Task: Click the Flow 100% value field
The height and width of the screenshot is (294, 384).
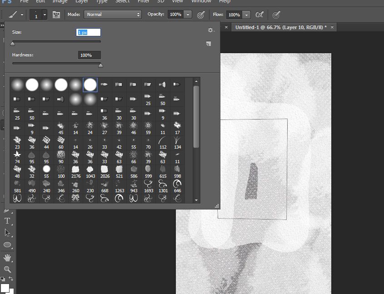Action: click(x=234, y=15)
